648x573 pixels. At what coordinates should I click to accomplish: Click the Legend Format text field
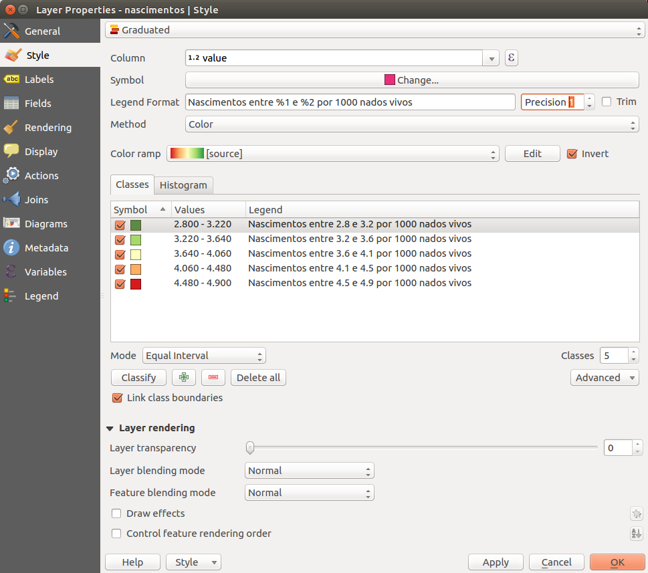(350, 102)
